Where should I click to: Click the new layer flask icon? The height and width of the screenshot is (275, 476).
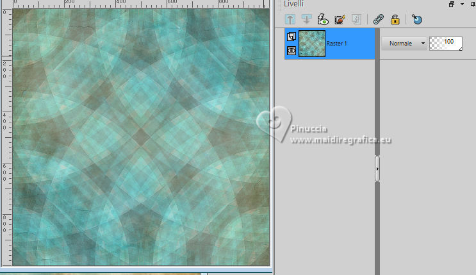point(417,19)
